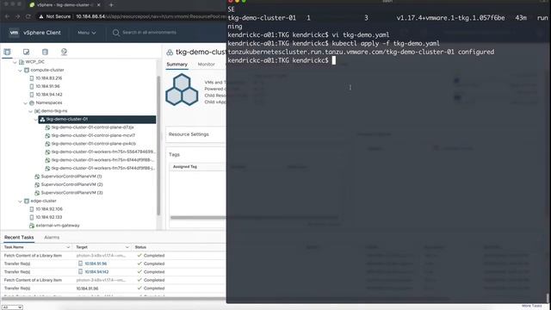Click the vm logo in vSphere Client header
This screenshot has width=551, height=310.
click(14, 33)
